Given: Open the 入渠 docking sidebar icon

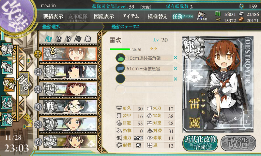Looking at the screenshot, I should tap(7, 102).
